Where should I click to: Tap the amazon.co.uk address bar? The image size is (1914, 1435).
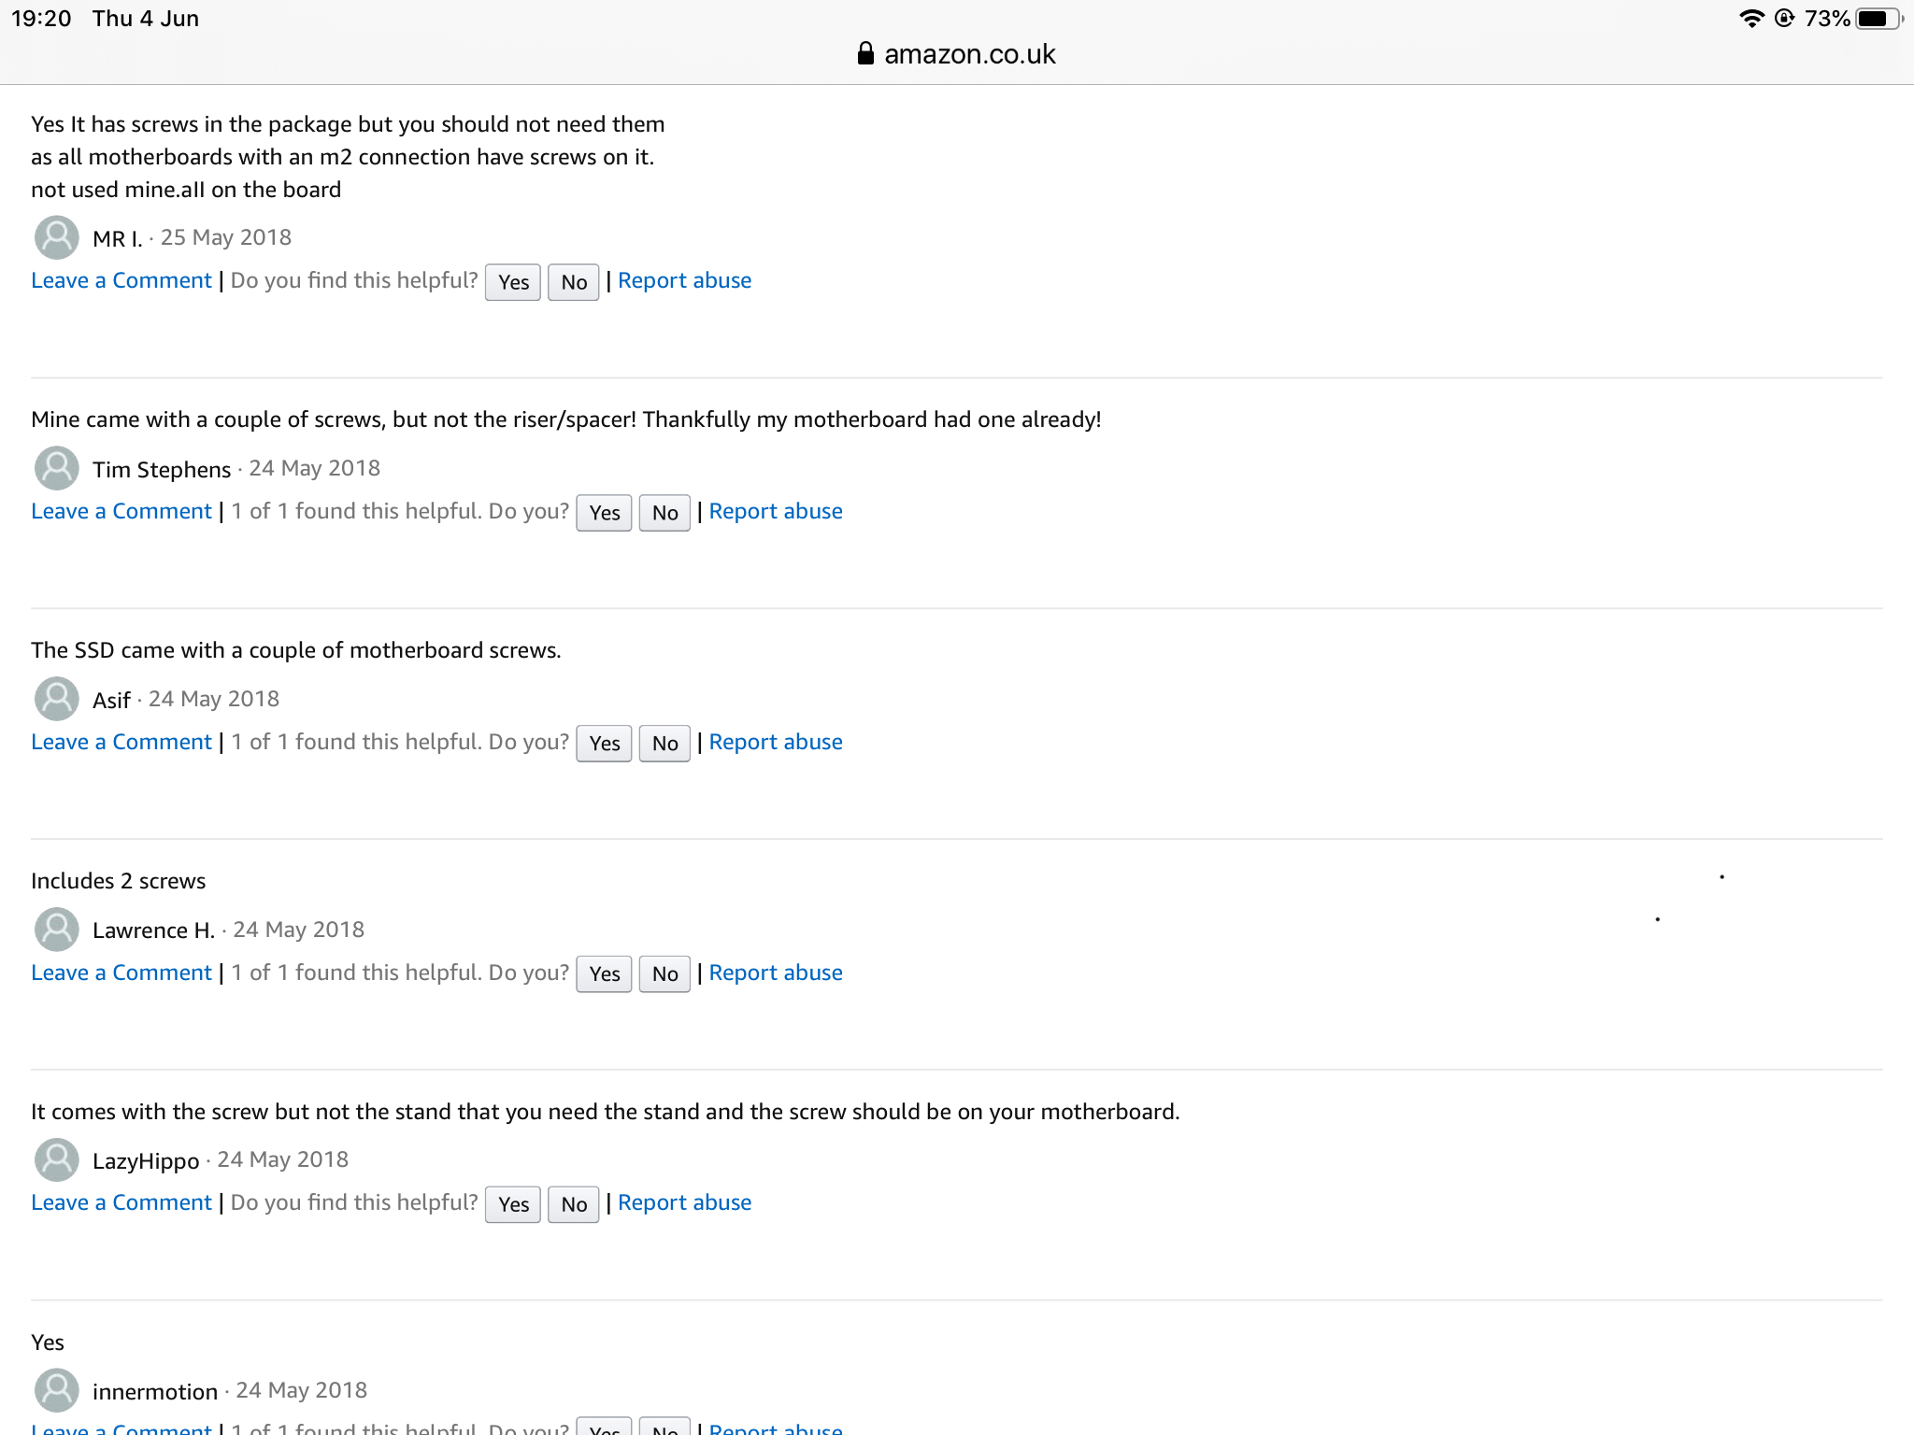957,54
